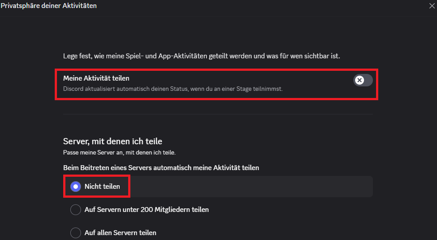Click the Auf Servern unter 200 Mitgliedern teilen text
This screenshot has width=437, height=240.
(146, 210)
